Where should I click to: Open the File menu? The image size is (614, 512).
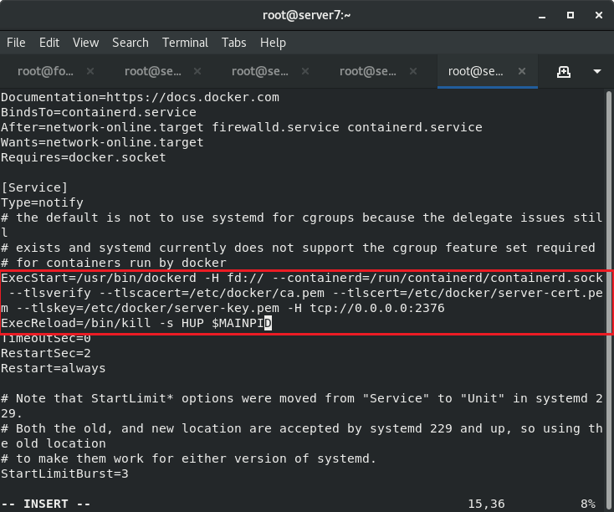click(x=16, y=43)
